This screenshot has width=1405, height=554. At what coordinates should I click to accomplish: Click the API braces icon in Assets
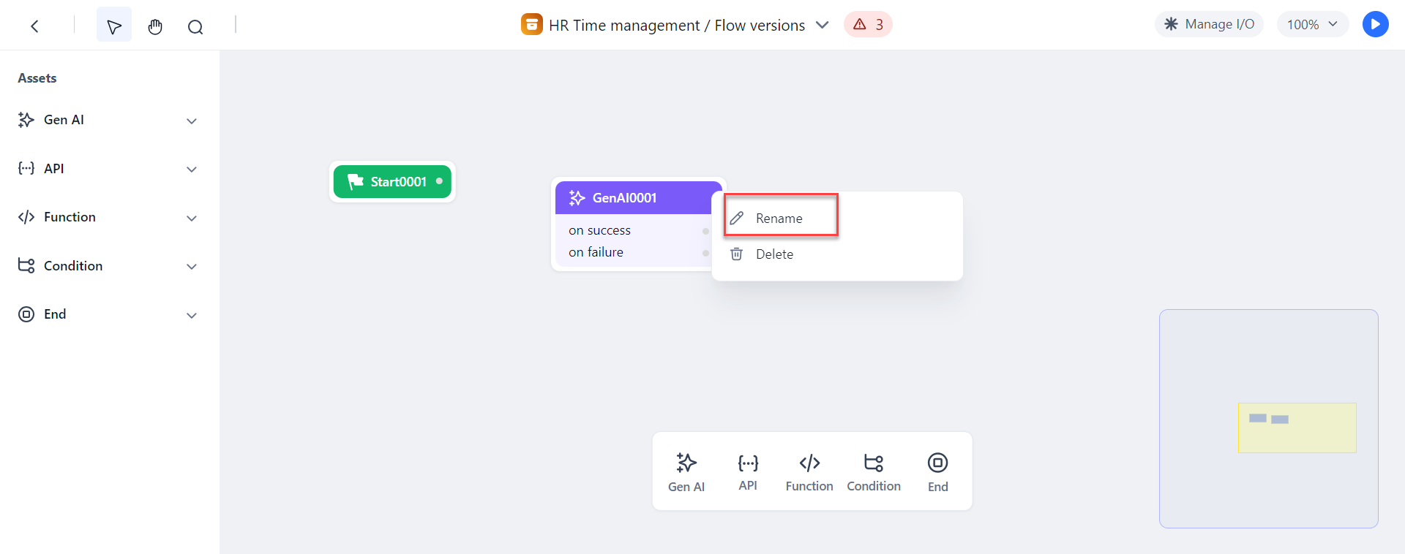point(26,168)
